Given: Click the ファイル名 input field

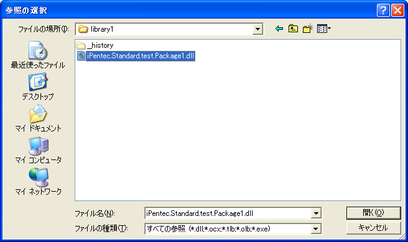Looking at the screenshot, I should [x=228, y=213].
